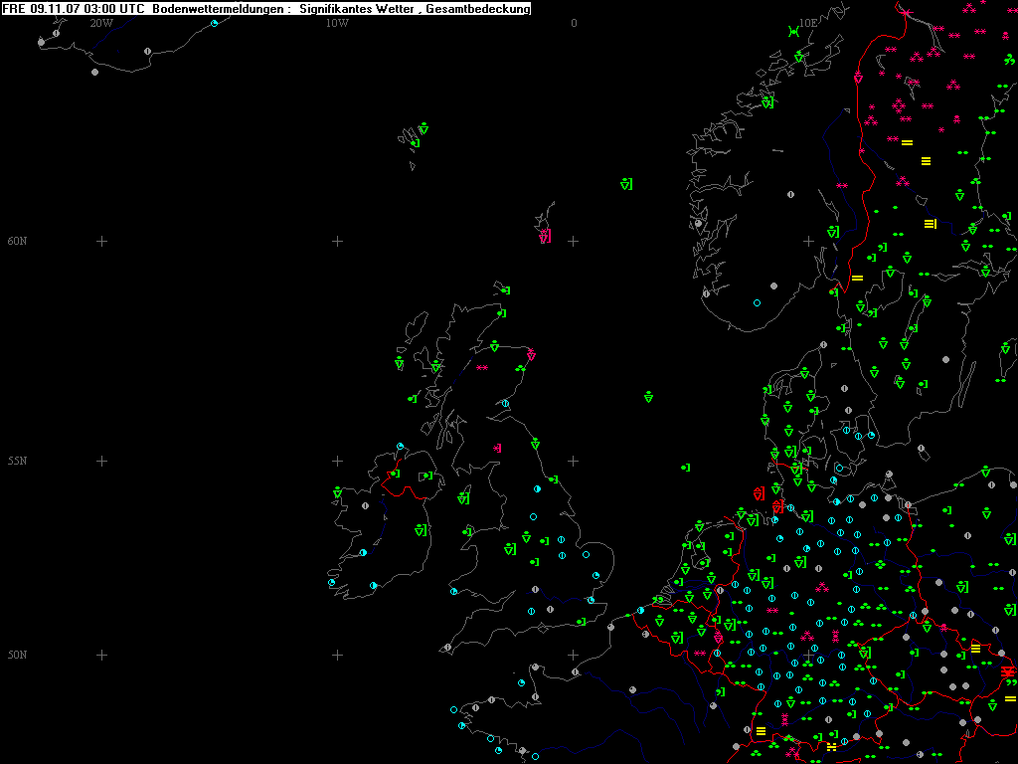Screen dimensions: 1018x764
Task: Click magenta double-snowflake symbol in Scottish Highlands
Action: (482, 368)
